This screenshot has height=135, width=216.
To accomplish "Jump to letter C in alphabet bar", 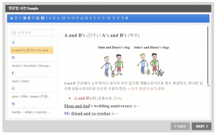I will pyautogui.click(x=20, y=18).
